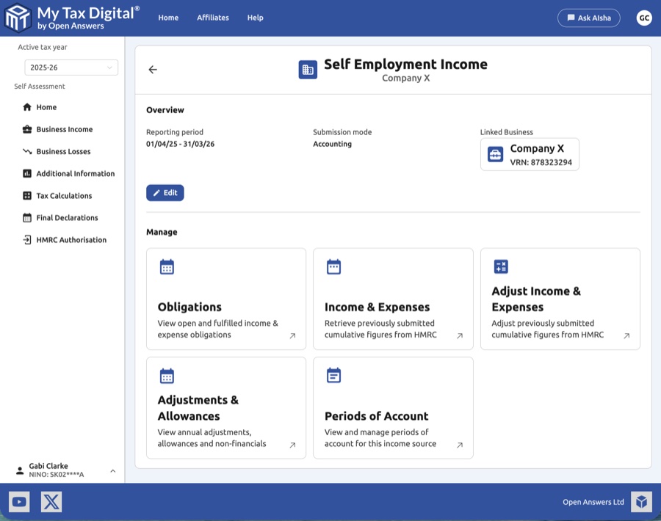
Task: Click the briefcase icon on the Company X card
Action: pyautogui.click(x=494, y=154)
